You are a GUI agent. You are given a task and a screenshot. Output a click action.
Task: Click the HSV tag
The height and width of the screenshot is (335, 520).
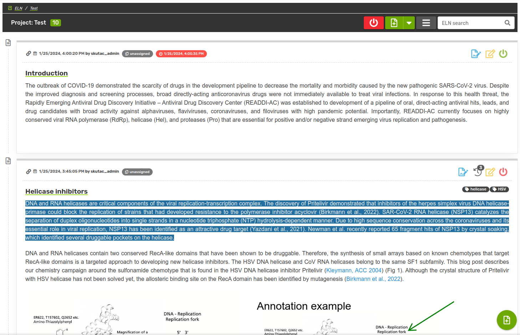coord(499,189)
